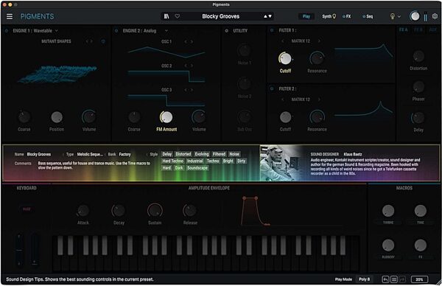
Task: Open the hamburger main menu
Action: [x=10, y=16]
